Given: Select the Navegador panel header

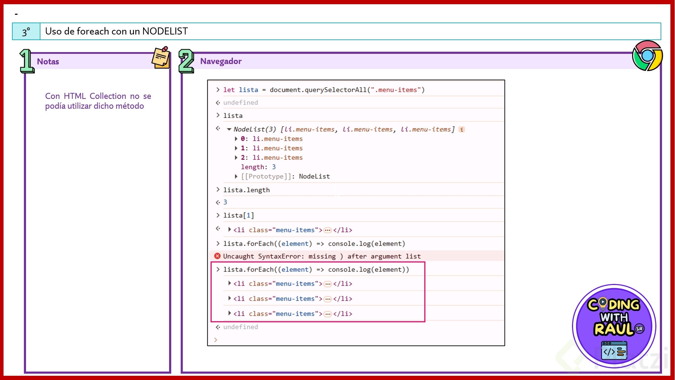Looking at the screenshot, I should coord(221,61).
